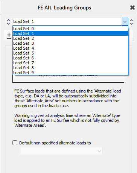Screen dimensions: 137x173
Task: Collapse the Load Set dropdown arrow
Action: [x=125, y=22]
